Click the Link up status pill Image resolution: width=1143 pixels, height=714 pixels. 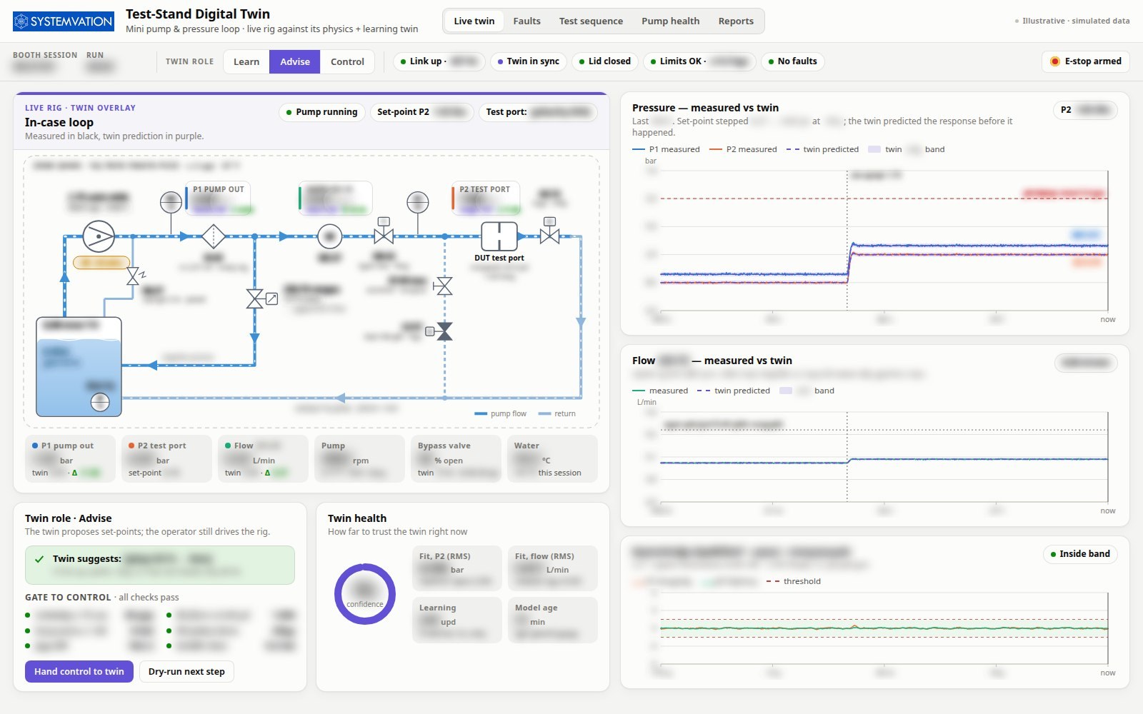click(x=439, y=61)
